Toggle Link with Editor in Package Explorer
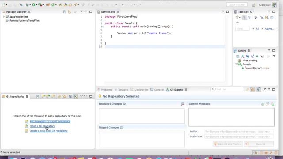The image size is (283, 159). coord(69,12)
